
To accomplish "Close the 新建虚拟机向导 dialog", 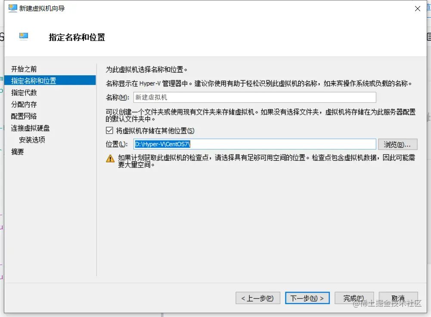I will pos(418,9).
